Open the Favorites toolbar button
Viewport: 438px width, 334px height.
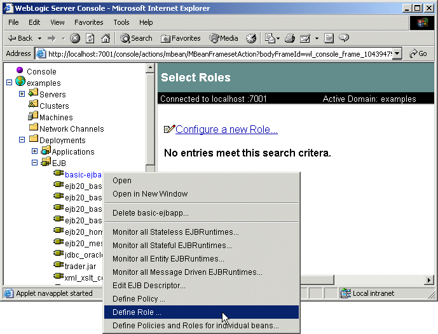coord(181,38)
